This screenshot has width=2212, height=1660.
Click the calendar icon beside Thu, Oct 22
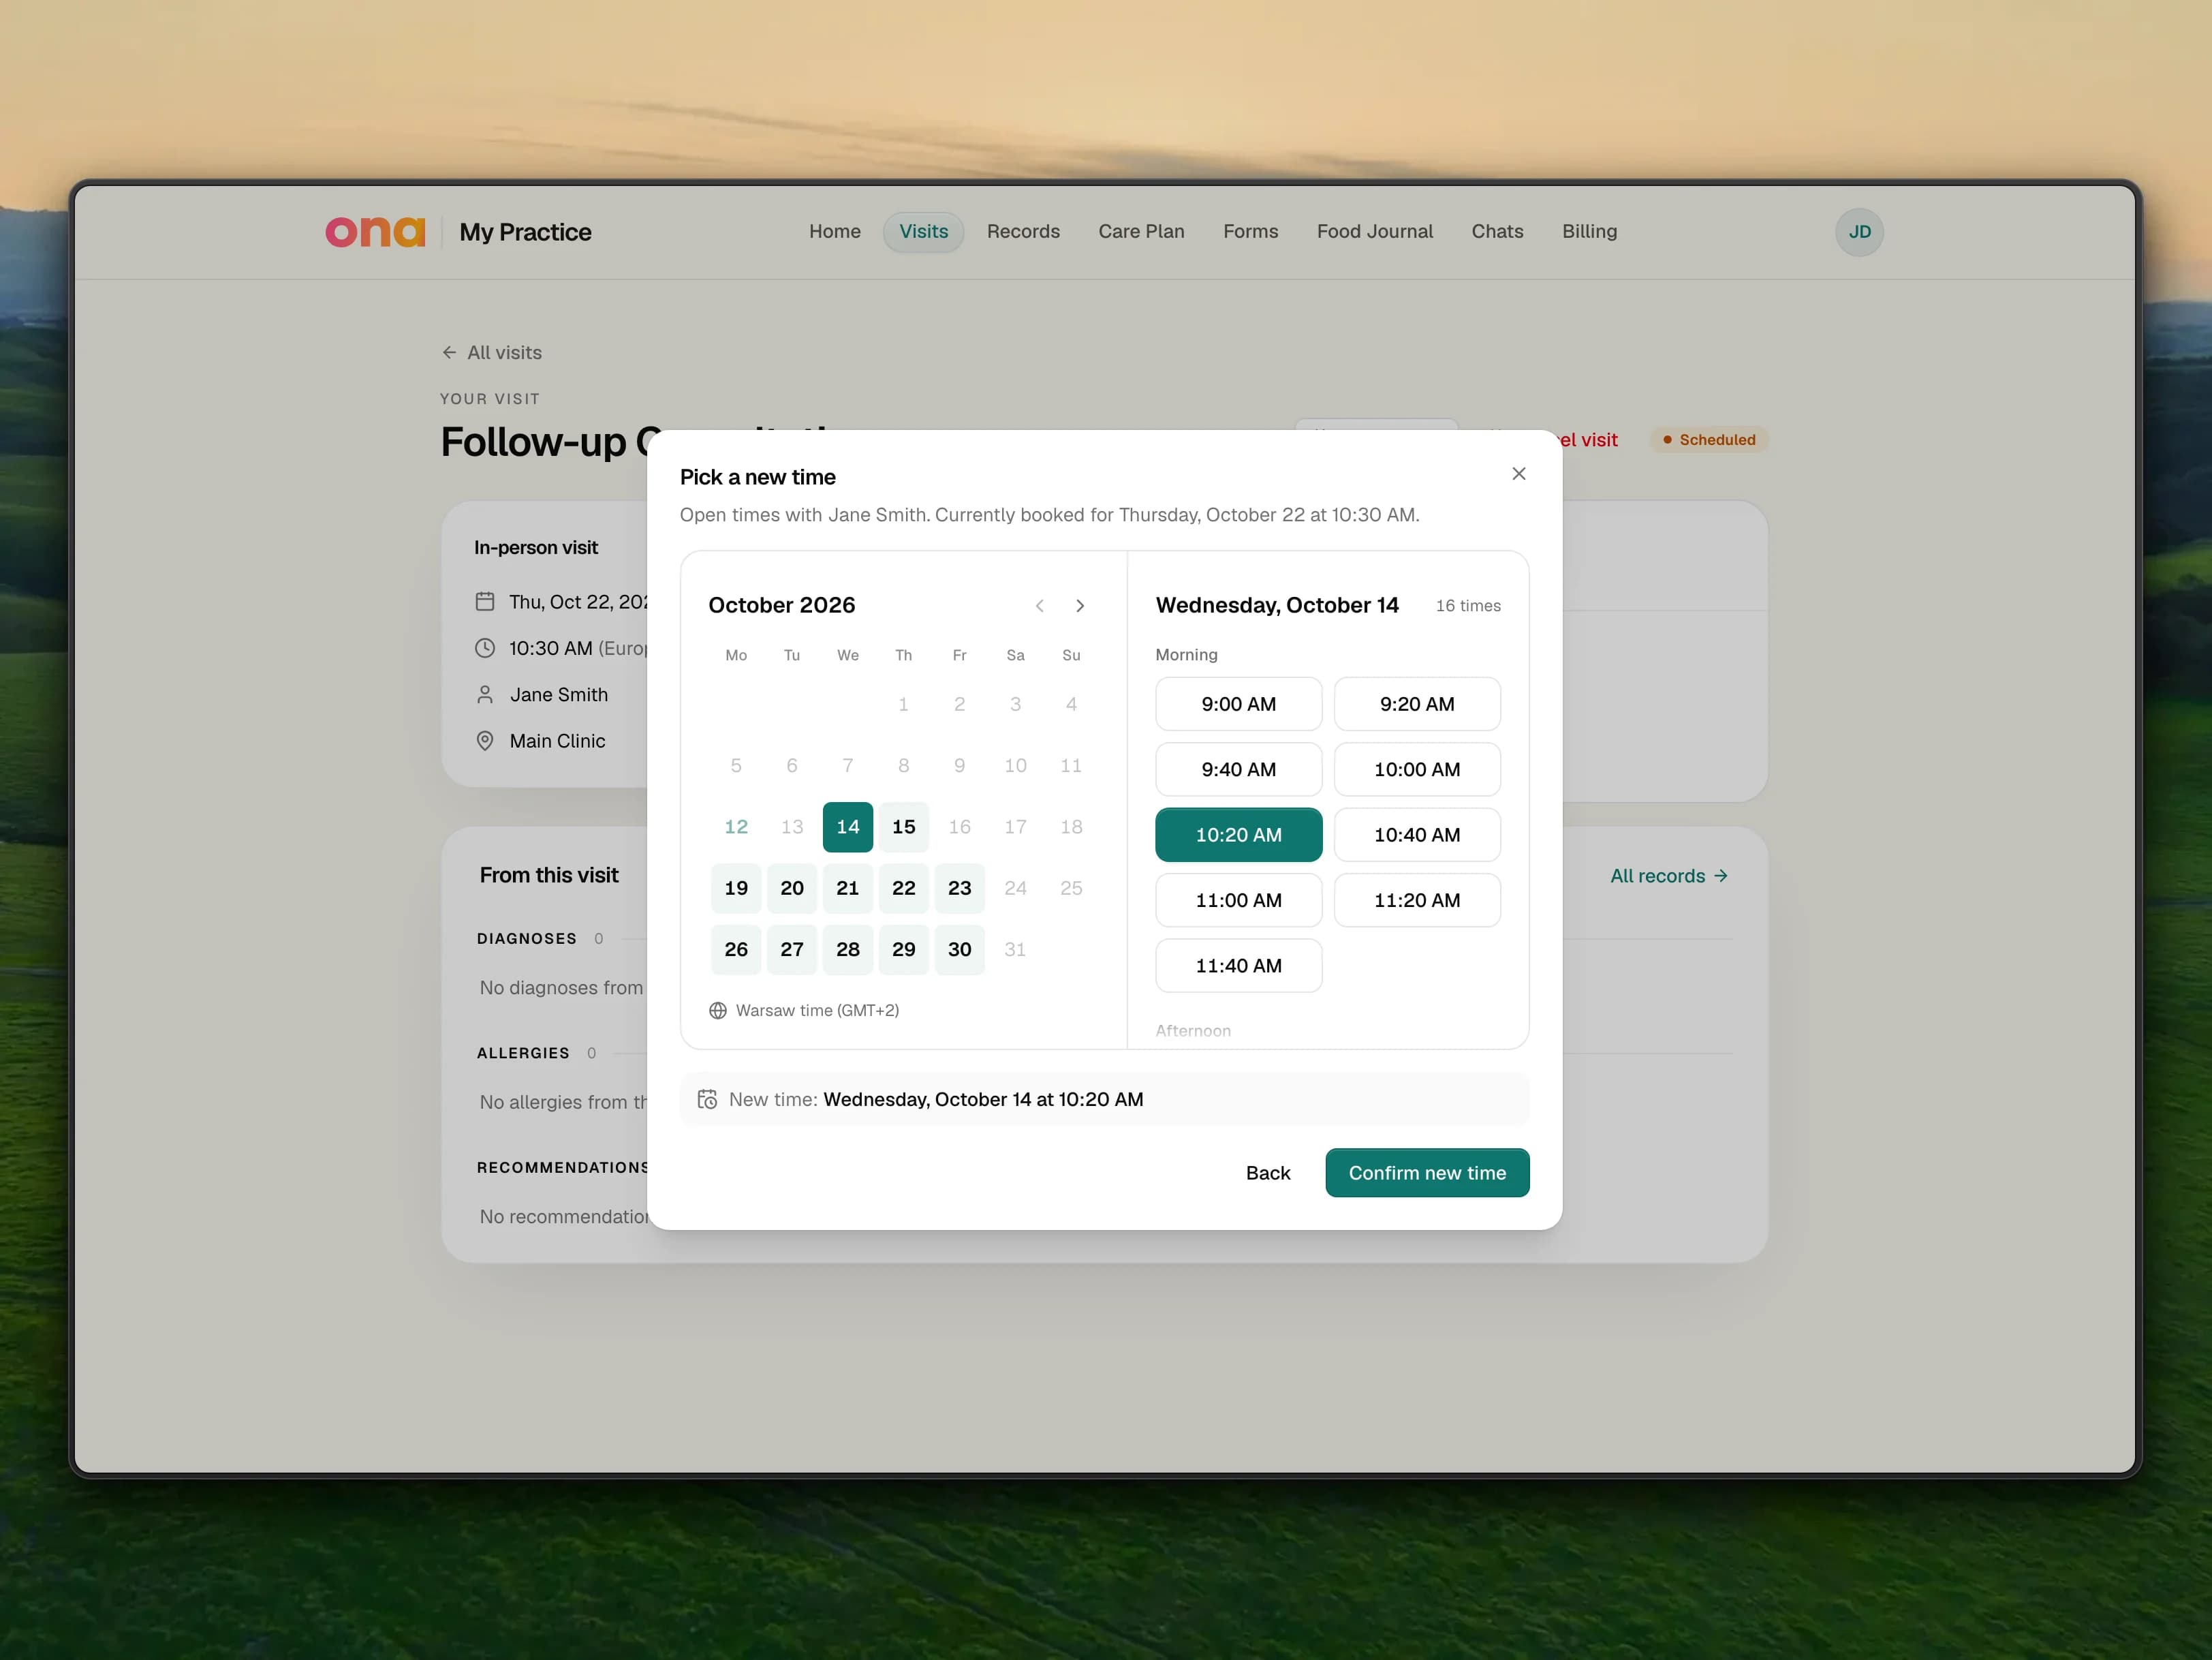click(x=485, y=602)
